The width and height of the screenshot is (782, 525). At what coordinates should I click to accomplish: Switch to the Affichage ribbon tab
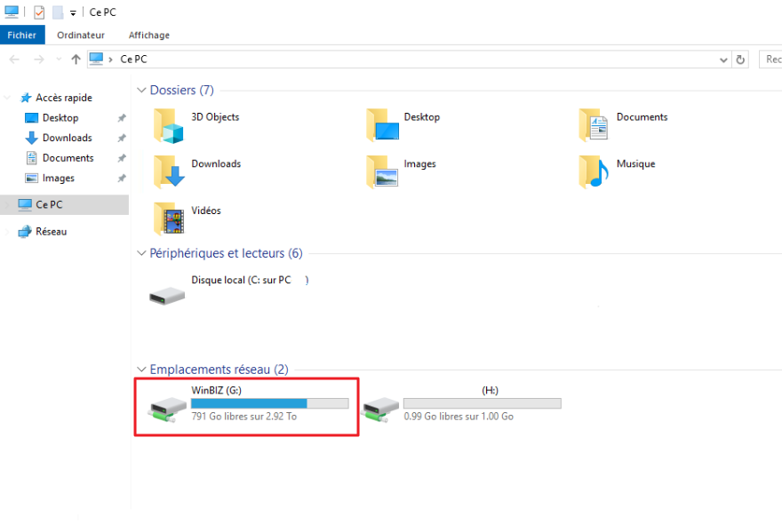[x=149, y=36]
